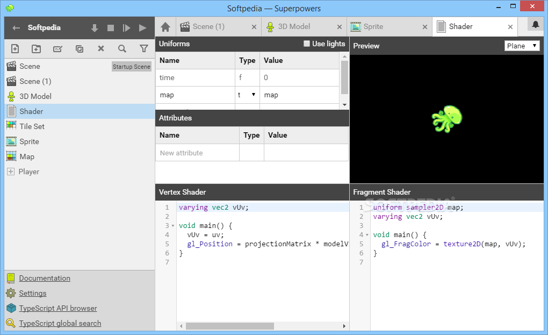Click left arrow of vertex shader scrollbar

(181, 326)
